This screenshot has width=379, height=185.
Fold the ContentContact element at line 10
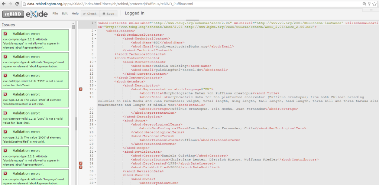(95, 62)
